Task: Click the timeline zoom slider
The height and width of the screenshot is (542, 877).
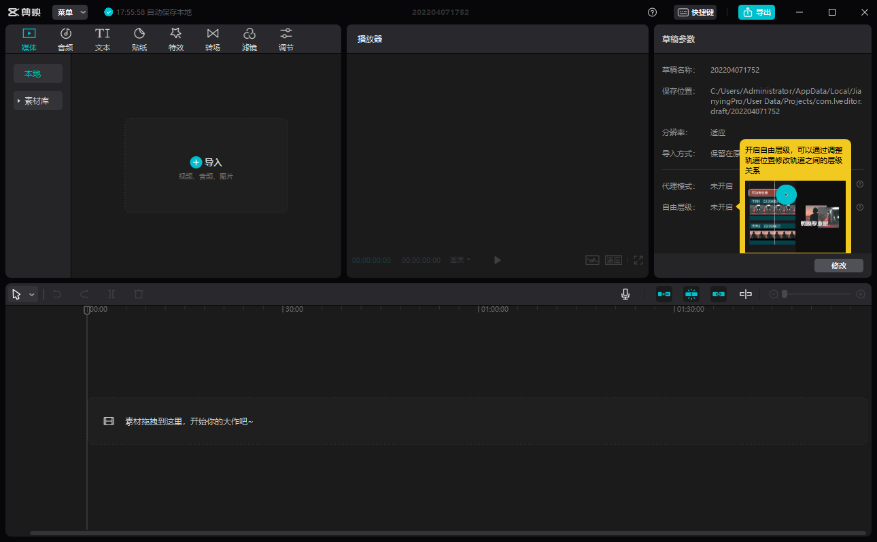Action: coord(816,294)
